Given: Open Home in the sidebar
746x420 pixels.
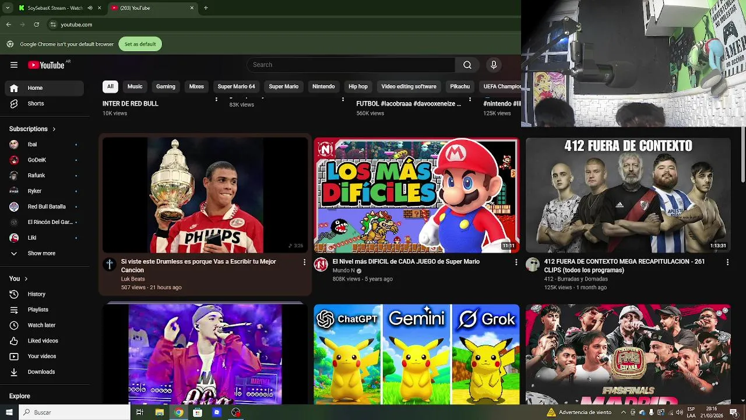Looking at the screenshot, I should (45, 88).
